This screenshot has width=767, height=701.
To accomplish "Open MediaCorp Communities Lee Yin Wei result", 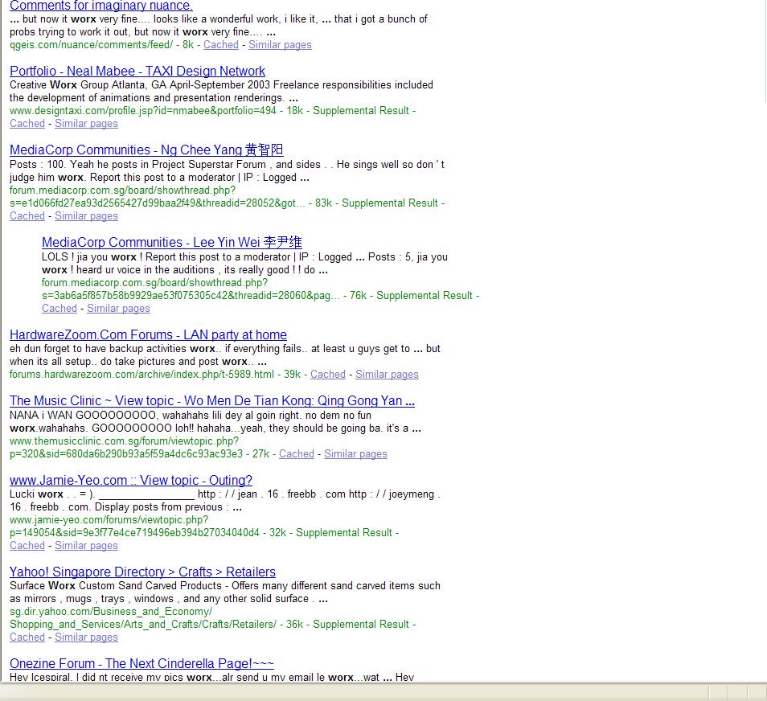I will click(x=172, y=242).
